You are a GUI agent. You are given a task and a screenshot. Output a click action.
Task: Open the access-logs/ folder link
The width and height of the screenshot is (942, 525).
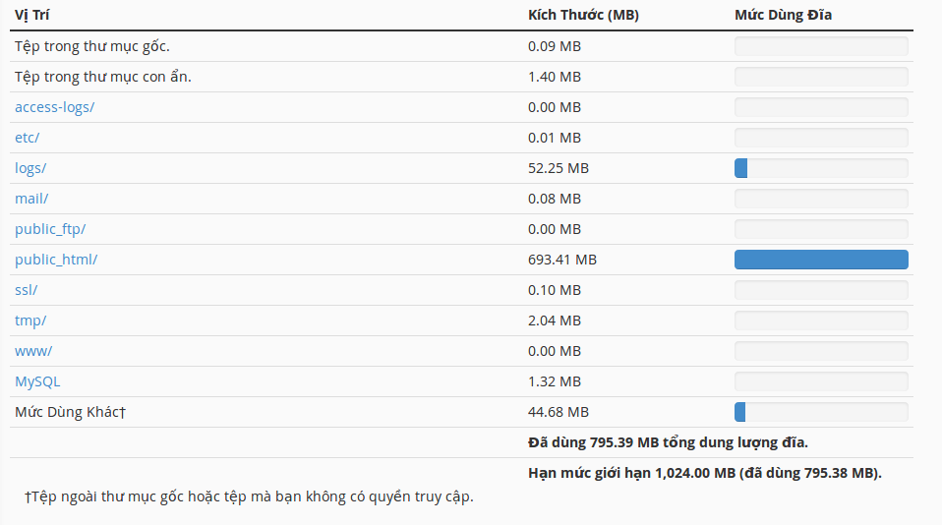[x=55, y=107]
